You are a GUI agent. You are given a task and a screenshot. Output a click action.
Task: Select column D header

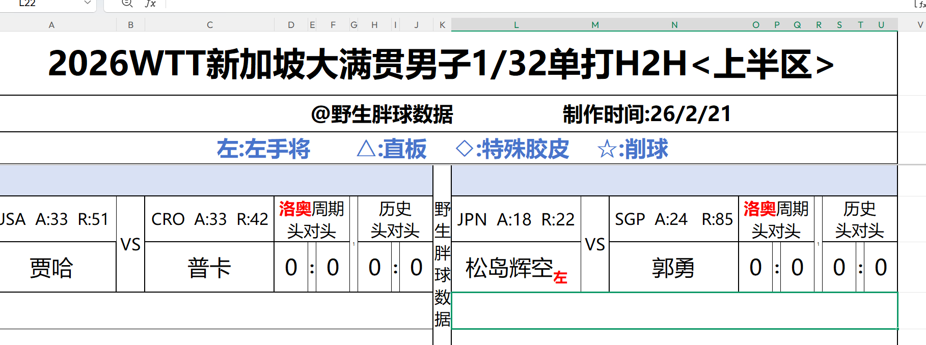point(291,24)
